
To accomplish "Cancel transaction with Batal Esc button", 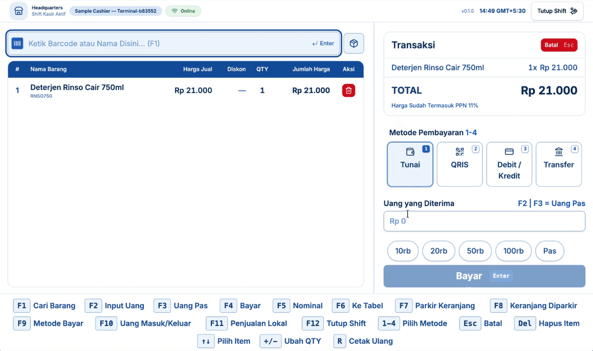I will [559, 45].
